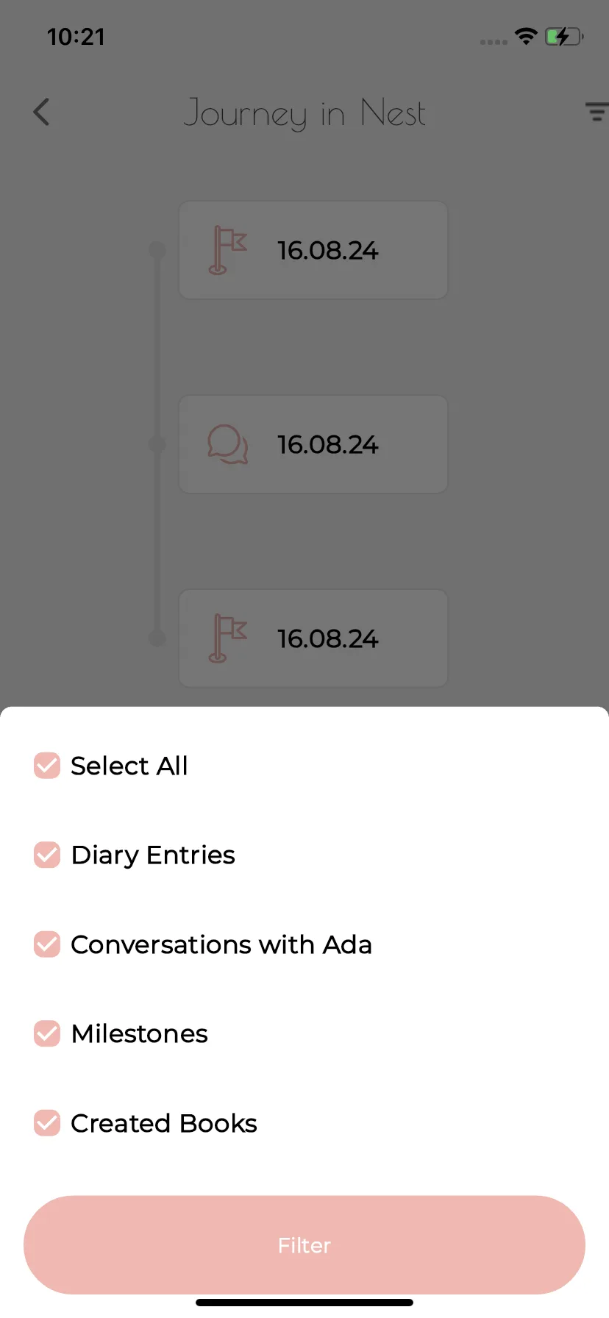Open the first 16.08.24 milestone card
Image resolution: width=609 pixels, height=1318 pixels.
tap(313, 250)
